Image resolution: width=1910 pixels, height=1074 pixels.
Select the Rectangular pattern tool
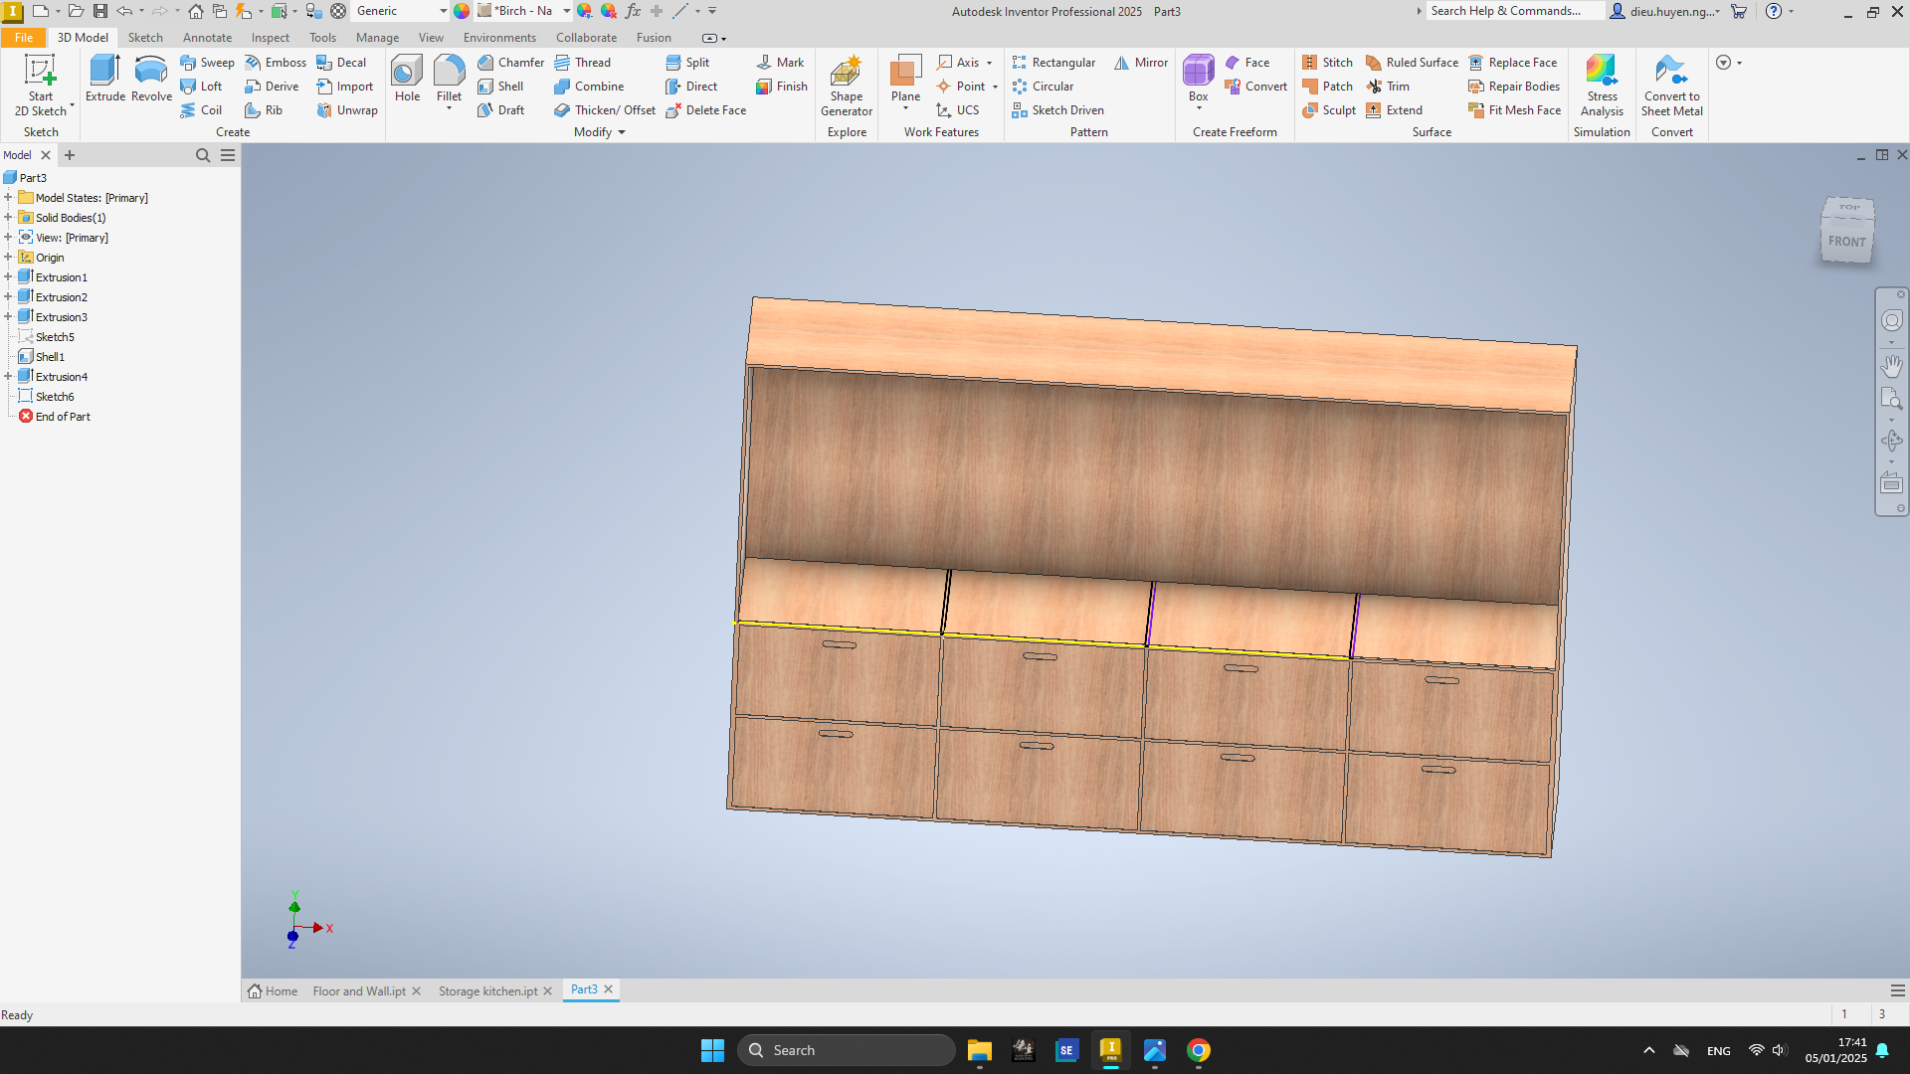(1053, 62)
